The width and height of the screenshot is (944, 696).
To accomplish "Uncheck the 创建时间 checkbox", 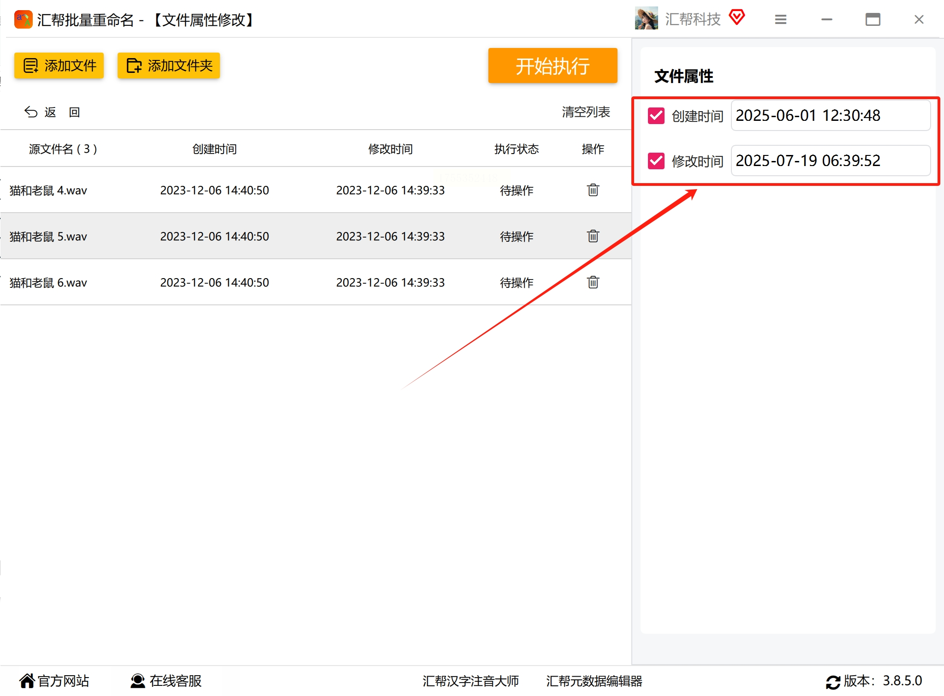I will click(x=656, y=116).
